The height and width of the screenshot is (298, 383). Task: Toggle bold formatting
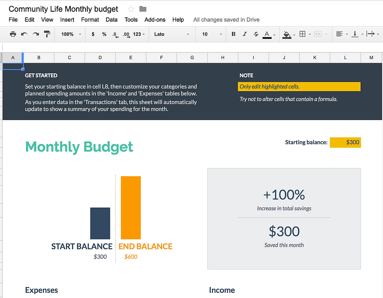coord(234,34)
